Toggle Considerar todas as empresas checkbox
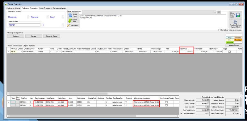The image size is (247, 121). (220, 30)
